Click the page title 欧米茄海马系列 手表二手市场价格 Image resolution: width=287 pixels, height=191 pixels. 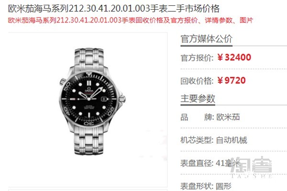click(x=114, y=9)
